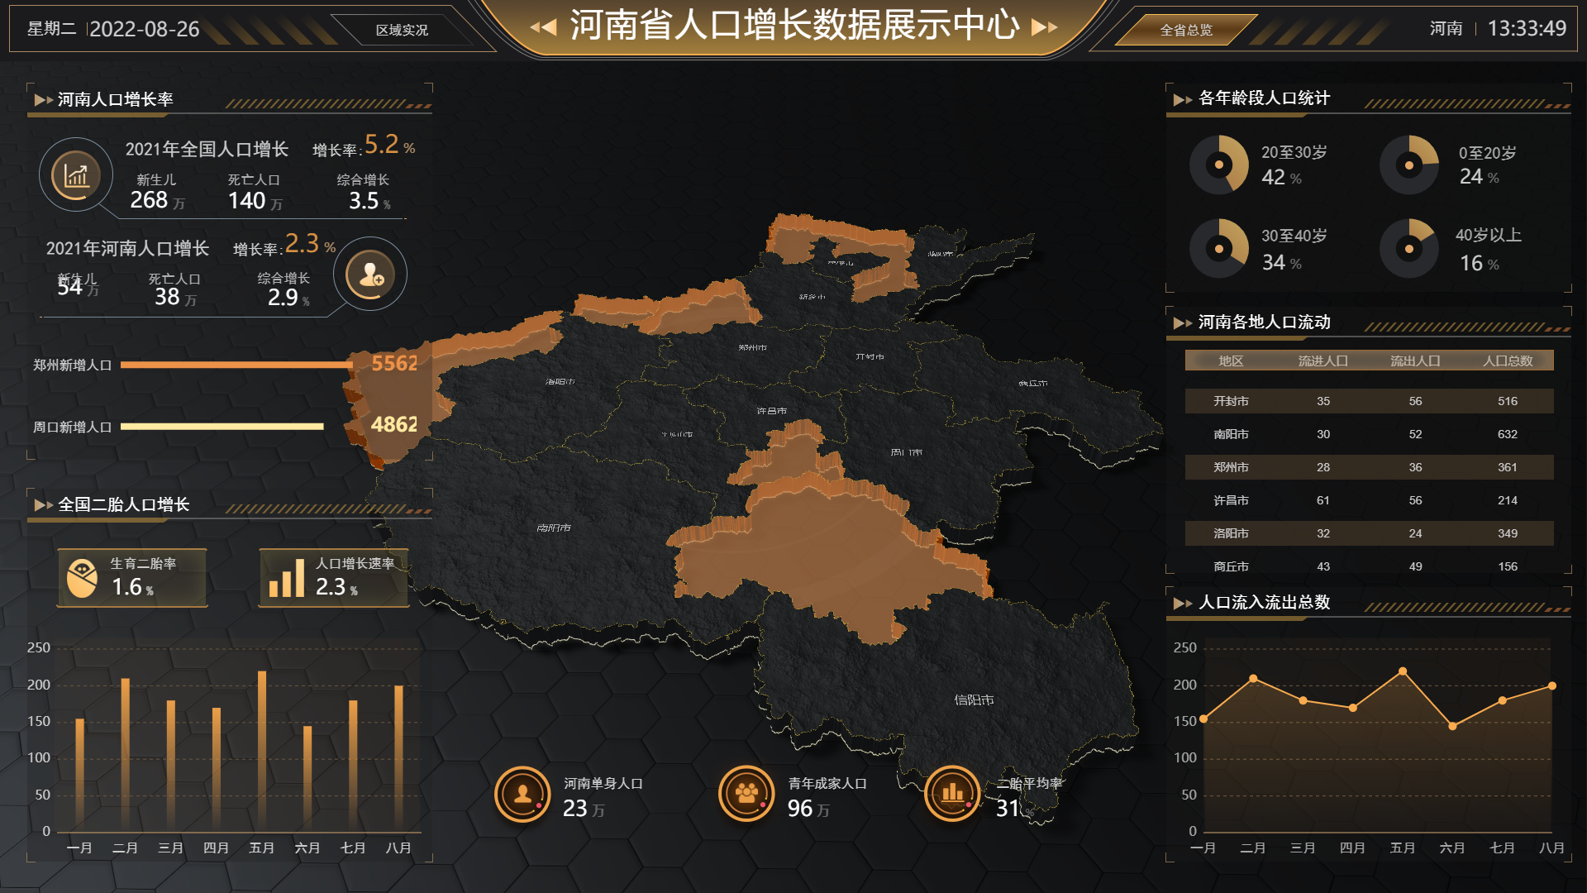Click the 20至30岁 donut chart
Screen dimensions: 1587x893
click(x=1218, y=165)
